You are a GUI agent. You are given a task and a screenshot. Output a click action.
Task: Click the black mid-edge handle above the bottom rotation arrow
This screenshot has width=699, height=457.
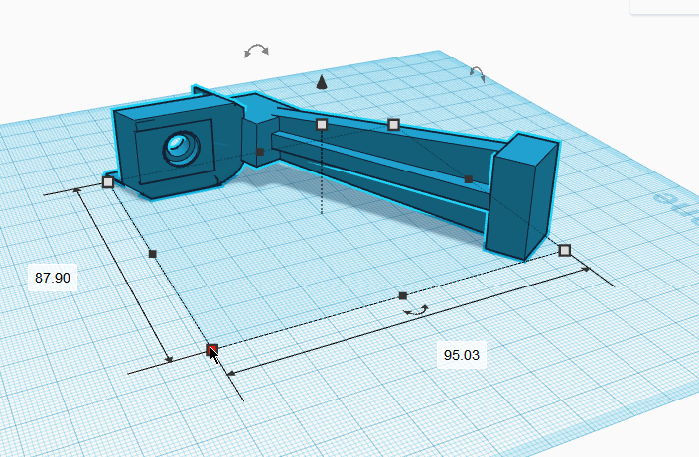pos(403,296)
